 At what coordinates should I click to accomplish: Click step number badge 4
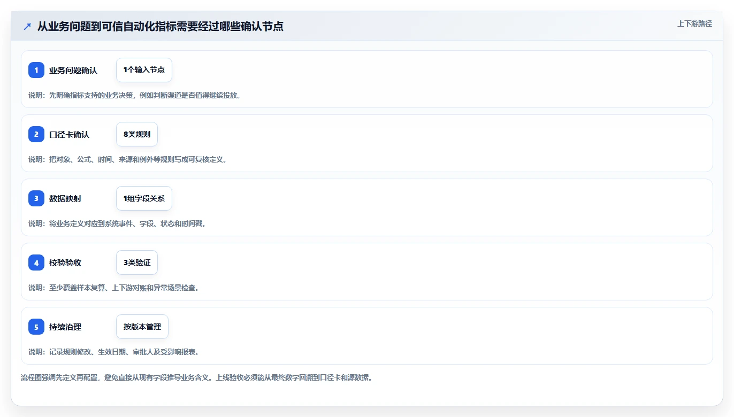[36, 262]
